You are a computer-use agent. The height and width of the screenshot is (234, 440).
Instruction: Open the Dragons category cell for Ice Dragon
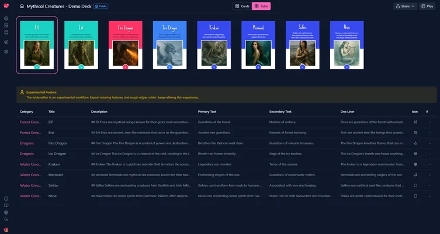pos(27,153)
